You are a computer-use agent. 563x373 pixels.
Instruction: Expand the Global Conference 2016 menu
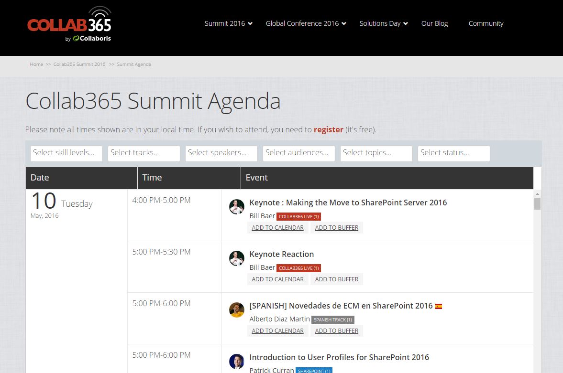(306, 23)
